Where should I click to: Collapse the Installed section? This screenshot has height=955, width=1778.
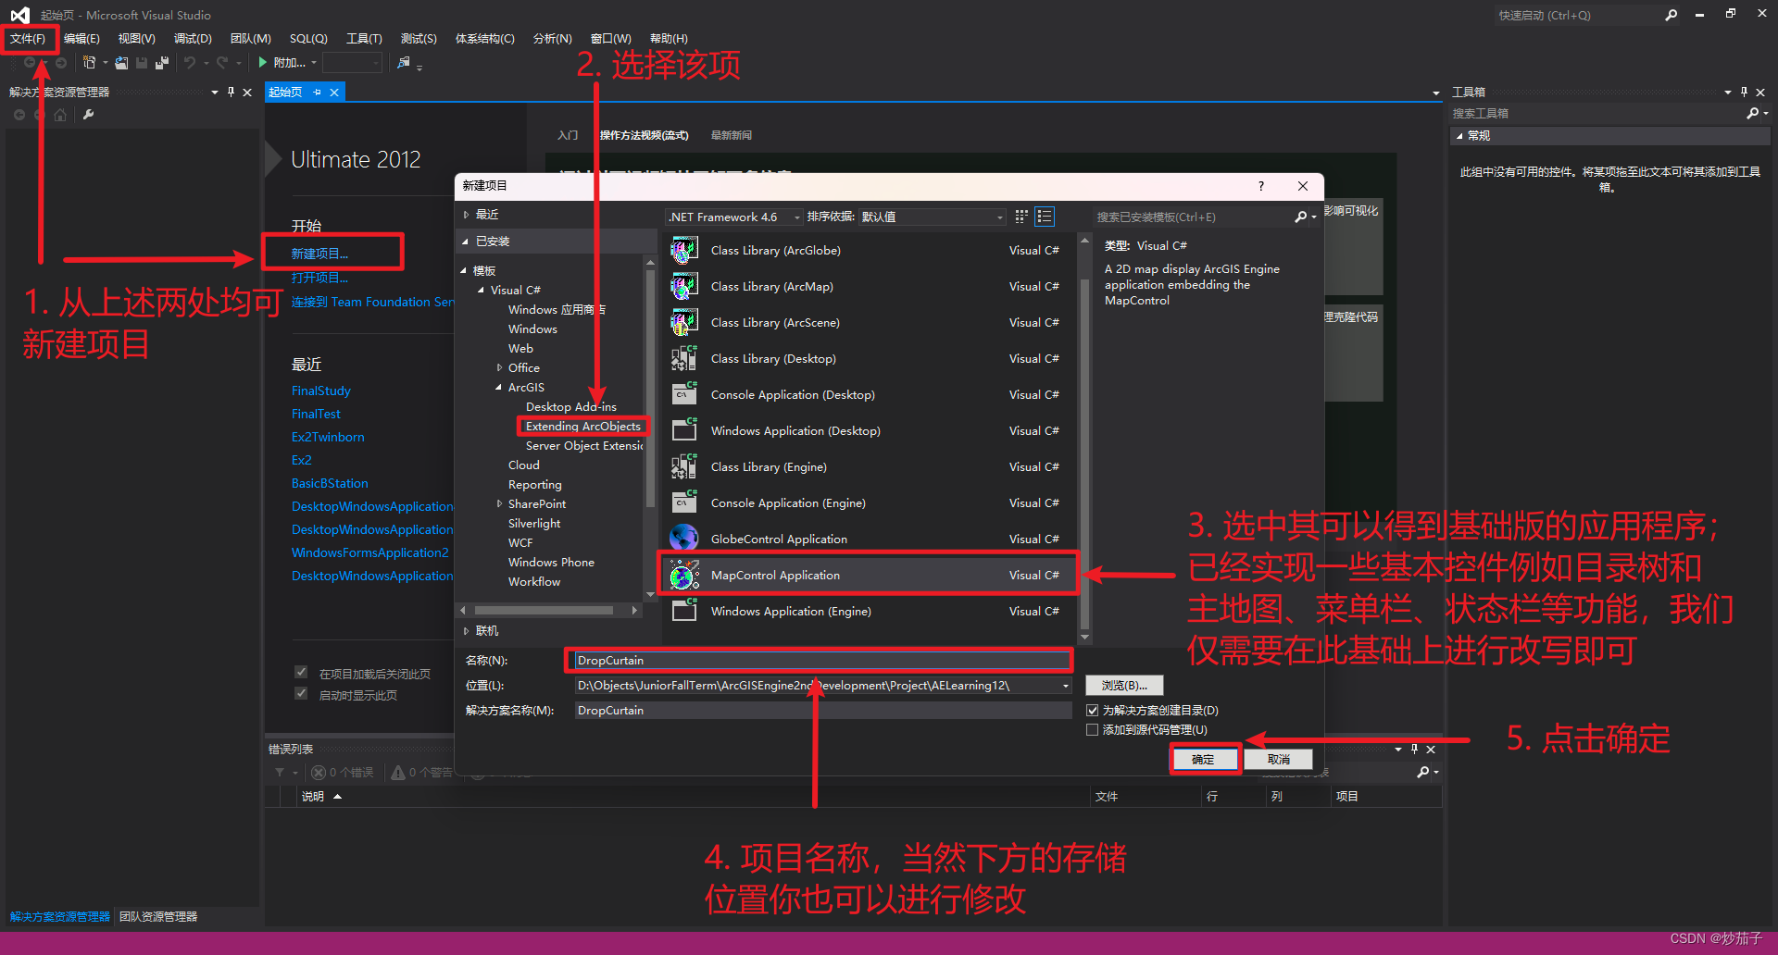(466, 242)
